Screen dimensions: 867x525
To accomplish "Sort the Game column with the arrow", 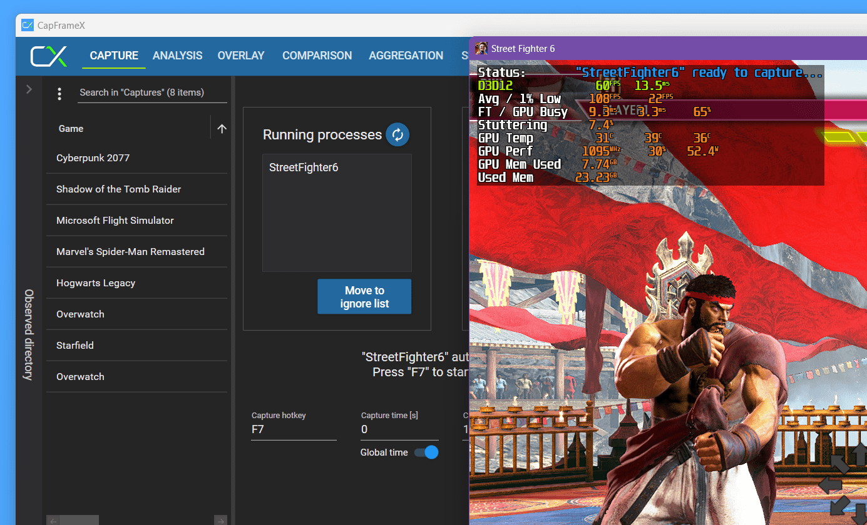I will [222, 129].
